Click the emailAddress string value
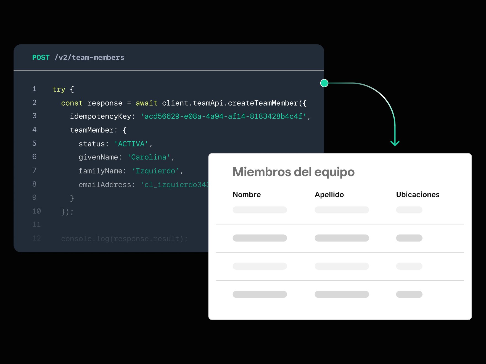The height and width of the screenshot is (364, 486). 175,185
